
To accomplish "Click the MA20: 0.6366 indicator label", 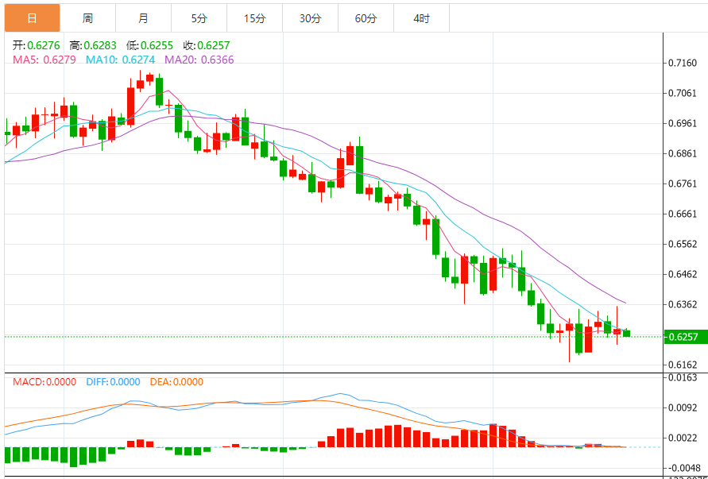I will 199,60.
